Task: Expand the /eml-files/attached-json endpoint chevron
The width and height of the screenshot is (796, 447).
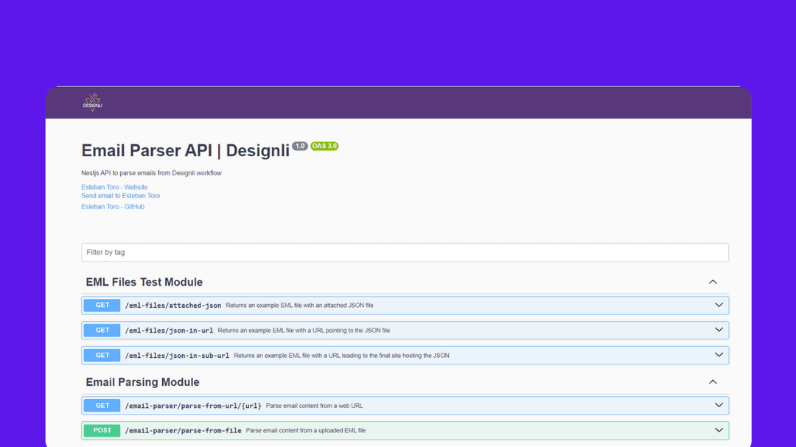Action: point(719,305)
